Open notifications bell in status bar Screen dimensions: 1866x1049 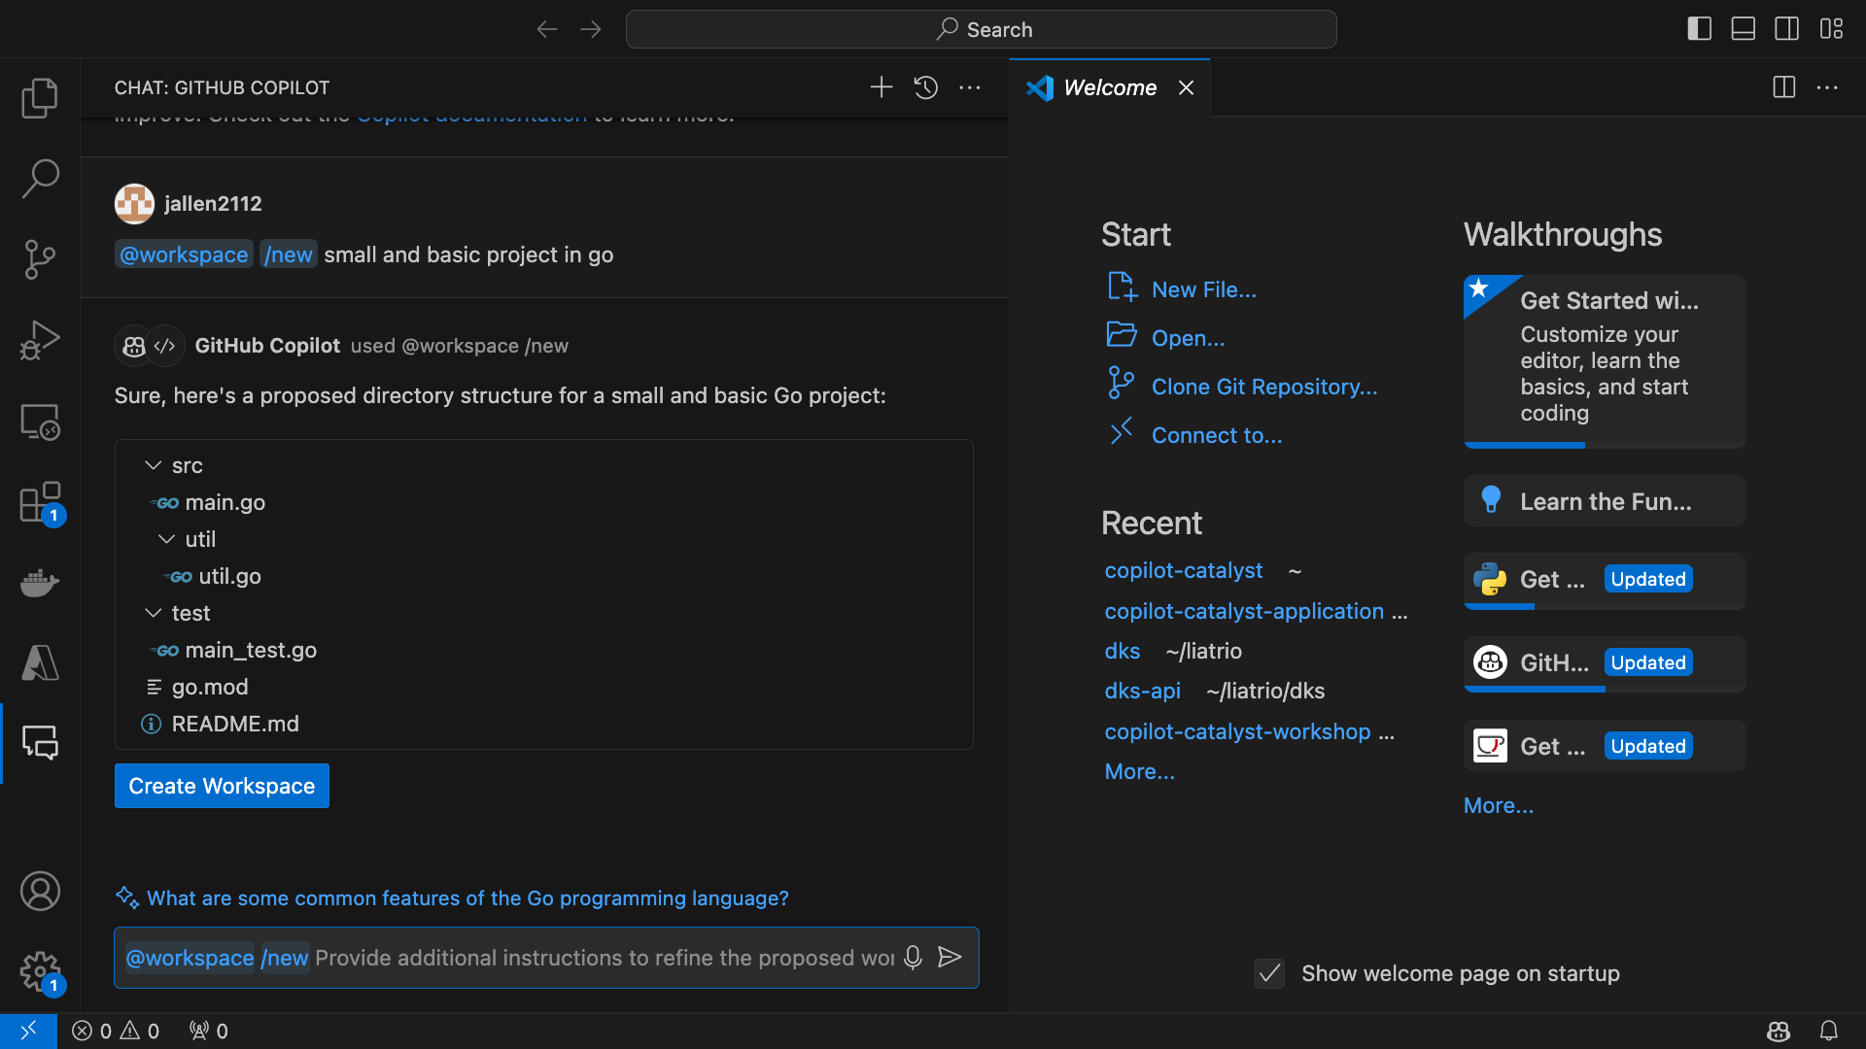1829,1031
